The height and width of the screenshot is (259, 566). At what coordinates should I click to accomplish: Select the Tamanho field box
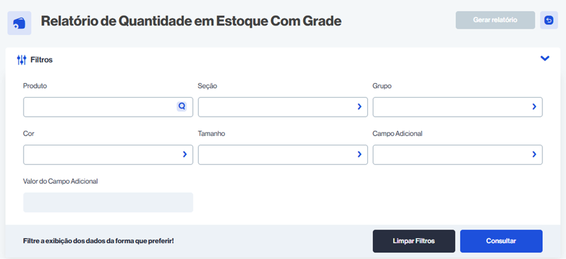point(275,155)
